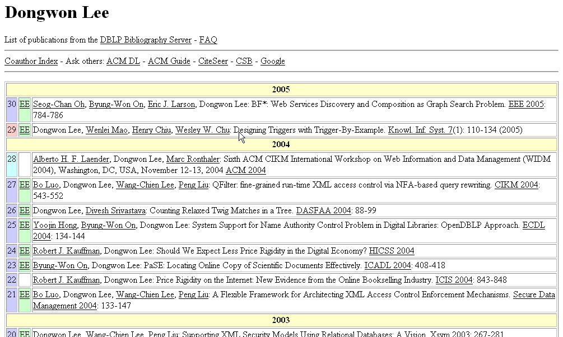The height and width of the screenshot is (337, 563).
Task: Open EE link for publication 24
Action: point(24,251)
